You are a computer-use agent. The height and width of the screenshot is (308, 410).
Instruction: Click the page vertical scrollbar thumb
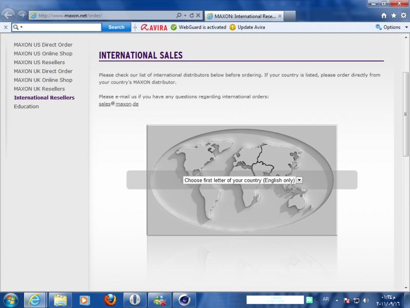(x=406, y=114)
